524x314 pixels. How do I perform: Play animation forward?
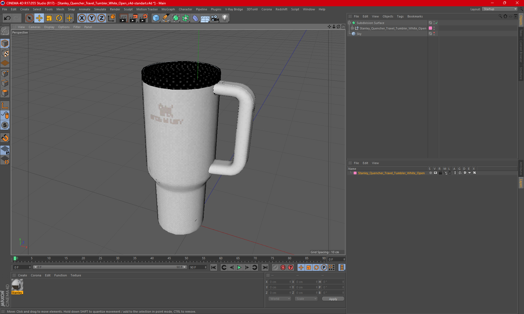point(239,267)
